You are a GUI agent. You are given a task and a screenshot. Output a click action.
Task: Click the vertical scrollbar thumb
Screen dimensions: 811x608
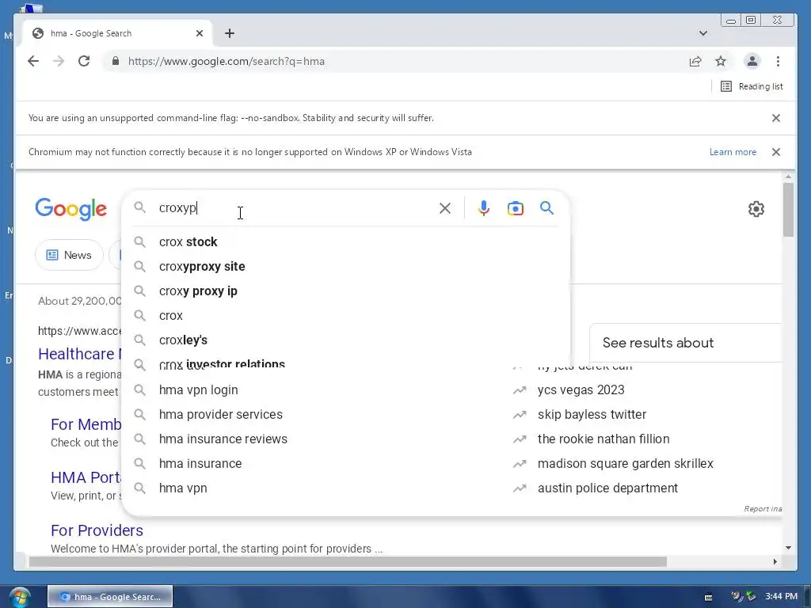(x=788, y=209)
